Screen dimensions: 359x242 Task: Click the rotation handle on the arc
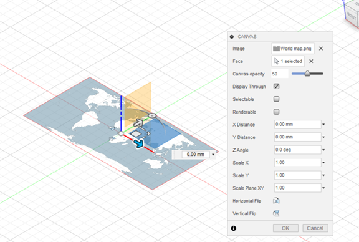click(152, 115)
